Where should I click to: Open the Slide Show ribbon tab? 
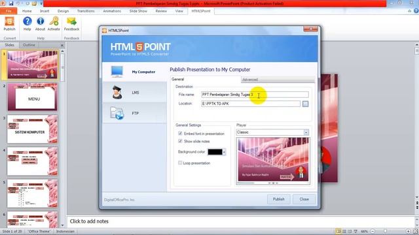coord(138,11)
